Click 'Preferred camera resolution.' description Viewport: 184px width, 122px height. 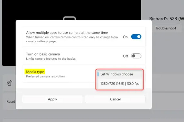[46, 76]
